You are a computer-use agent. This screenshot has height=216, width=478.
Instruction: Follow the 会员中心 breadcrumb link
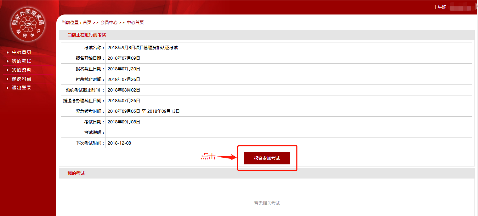tap(109, 23)
